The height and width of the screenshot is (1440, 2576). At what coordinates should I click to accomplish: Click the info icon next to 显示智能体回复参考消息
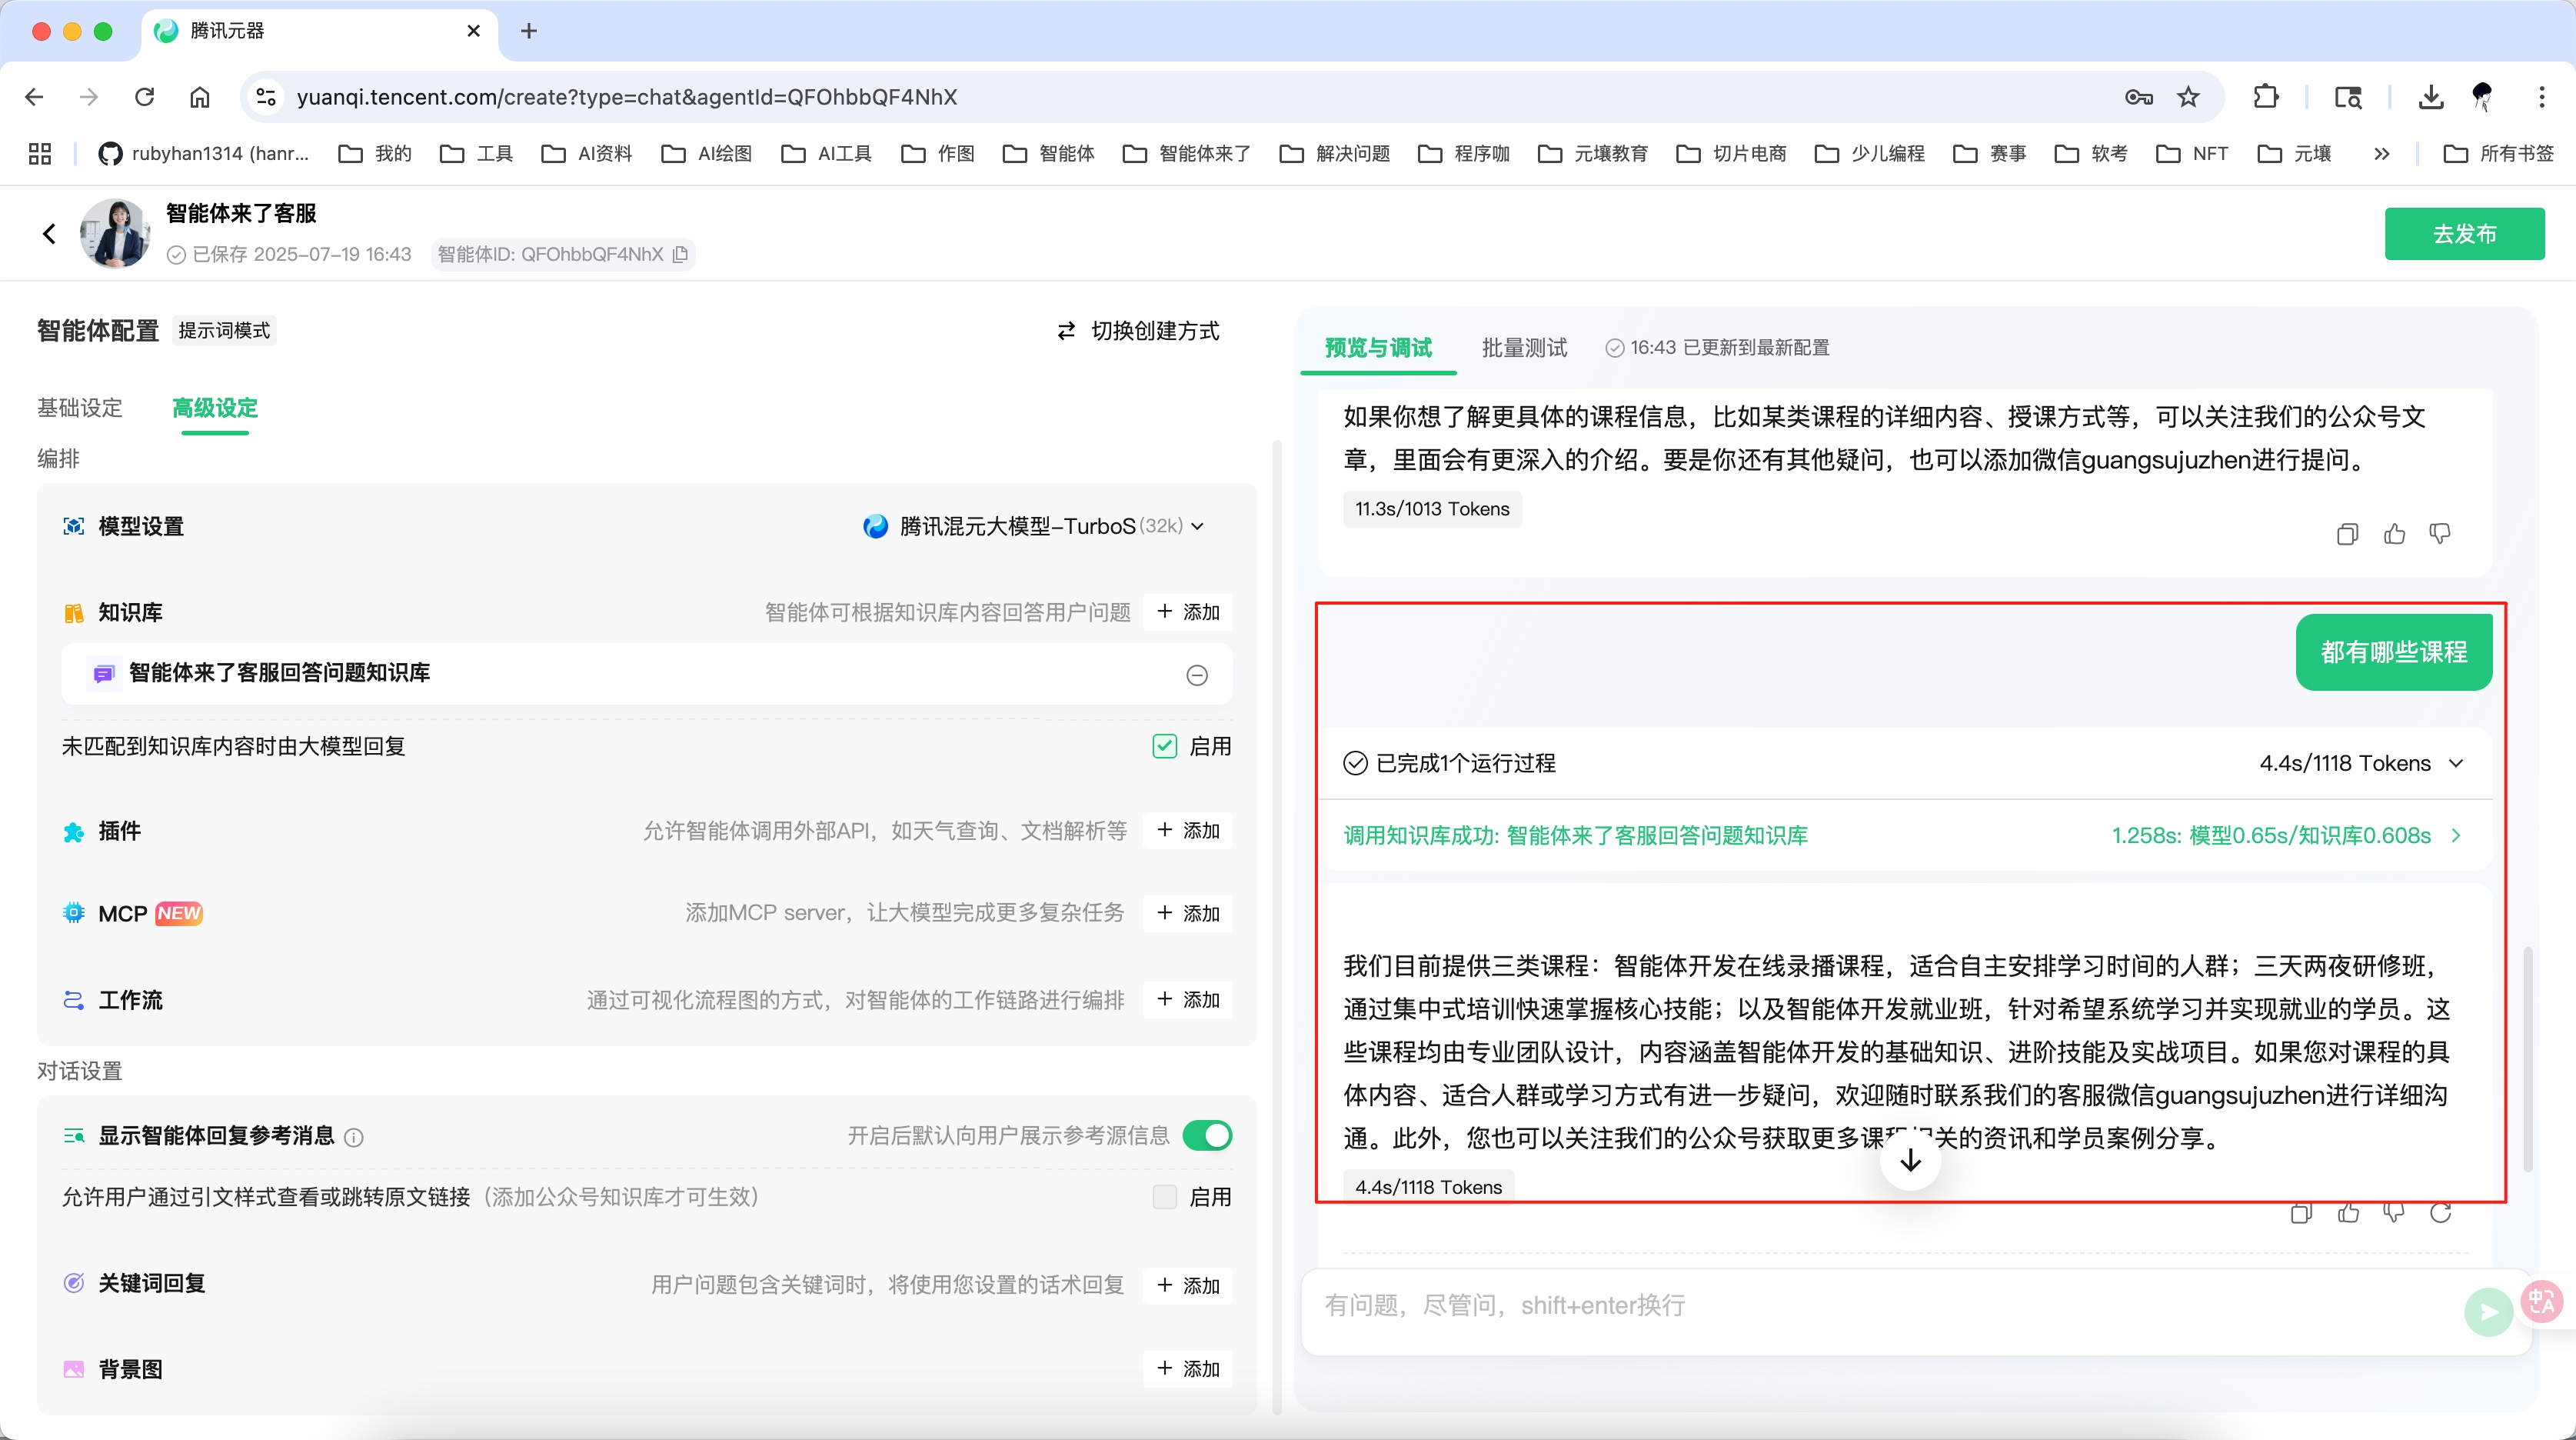(352, 1137)
